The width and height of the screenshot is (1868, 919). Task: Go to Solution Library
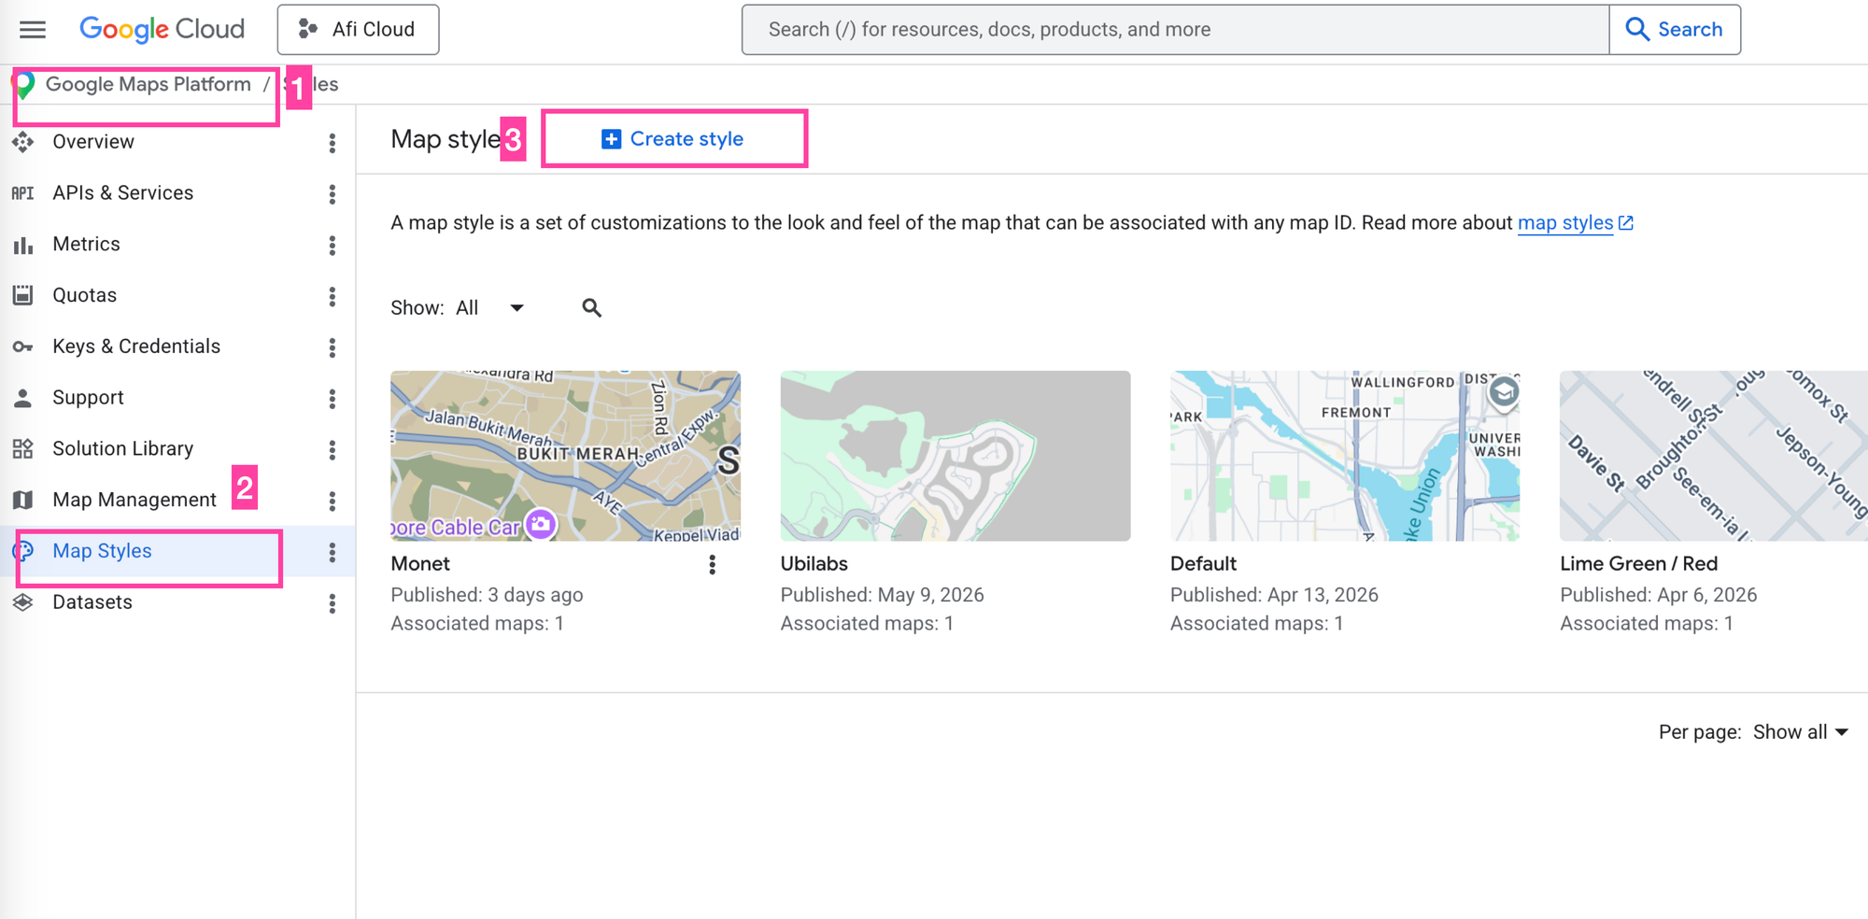[123, 449]
